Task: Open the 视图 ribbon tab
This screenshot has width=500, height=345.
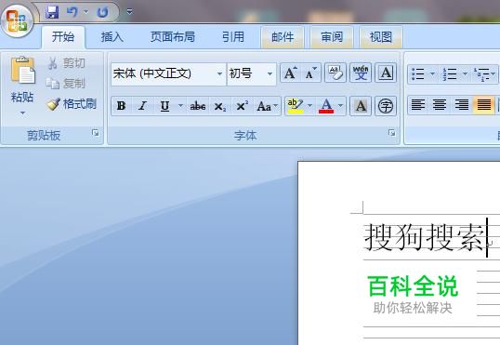Action: pos(381,37)
